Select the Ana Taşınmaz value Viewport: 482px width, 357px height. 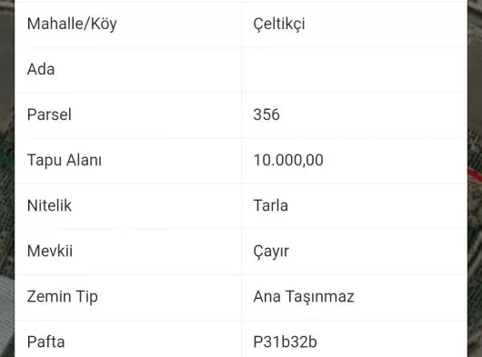pyautogui.click(x=304, y=296)
